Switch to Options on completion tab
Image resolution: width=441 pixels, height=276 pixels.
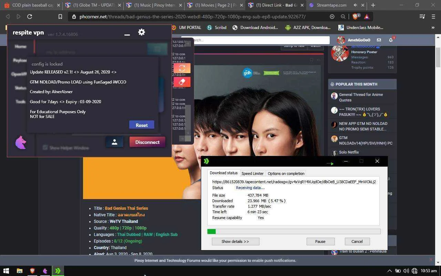(286, 174)
